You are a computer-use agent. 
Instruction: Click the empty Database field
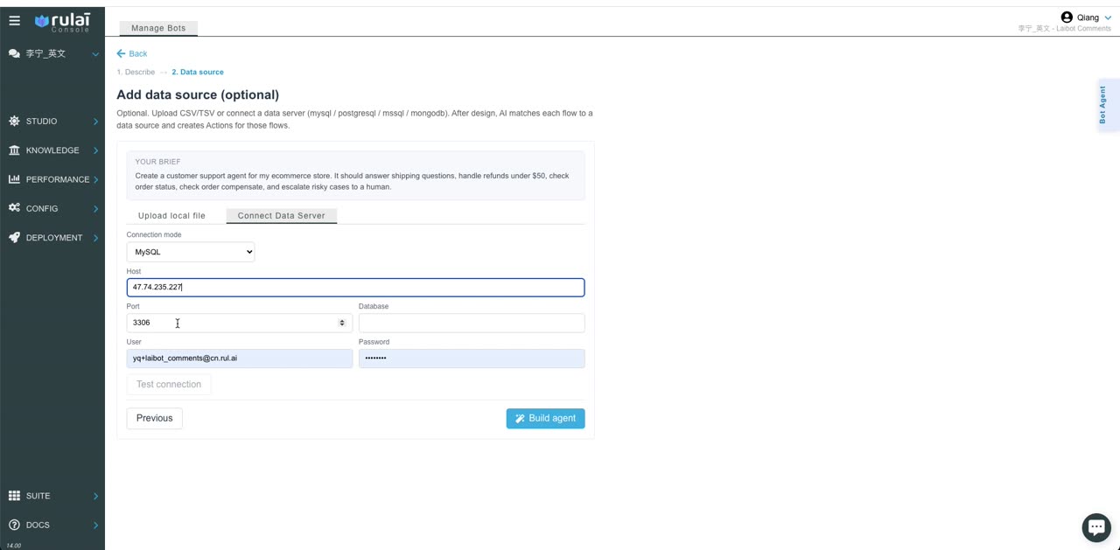(x=472, y=323)
